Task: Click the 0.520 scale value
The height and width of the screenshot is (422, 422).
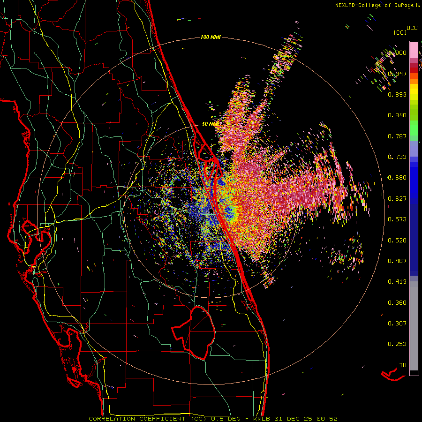Action: tap(397, 240)
